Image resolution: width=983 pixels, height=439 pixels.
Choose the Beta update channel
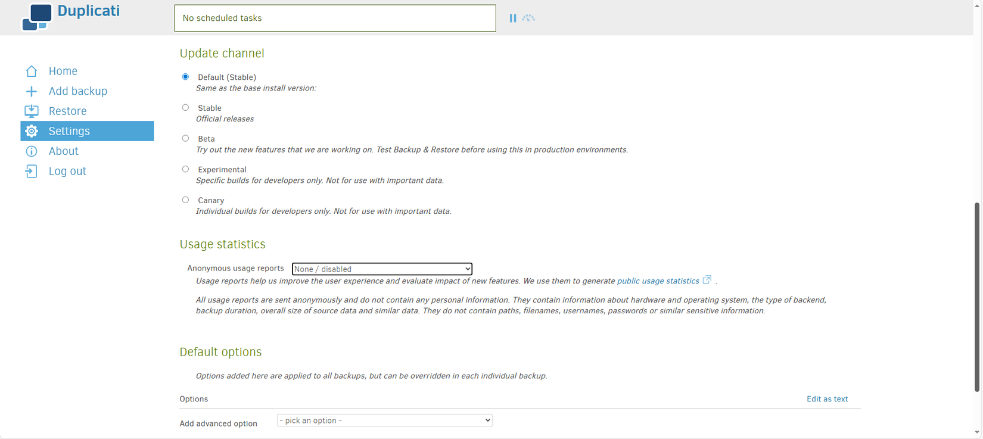tap(185, 138)
